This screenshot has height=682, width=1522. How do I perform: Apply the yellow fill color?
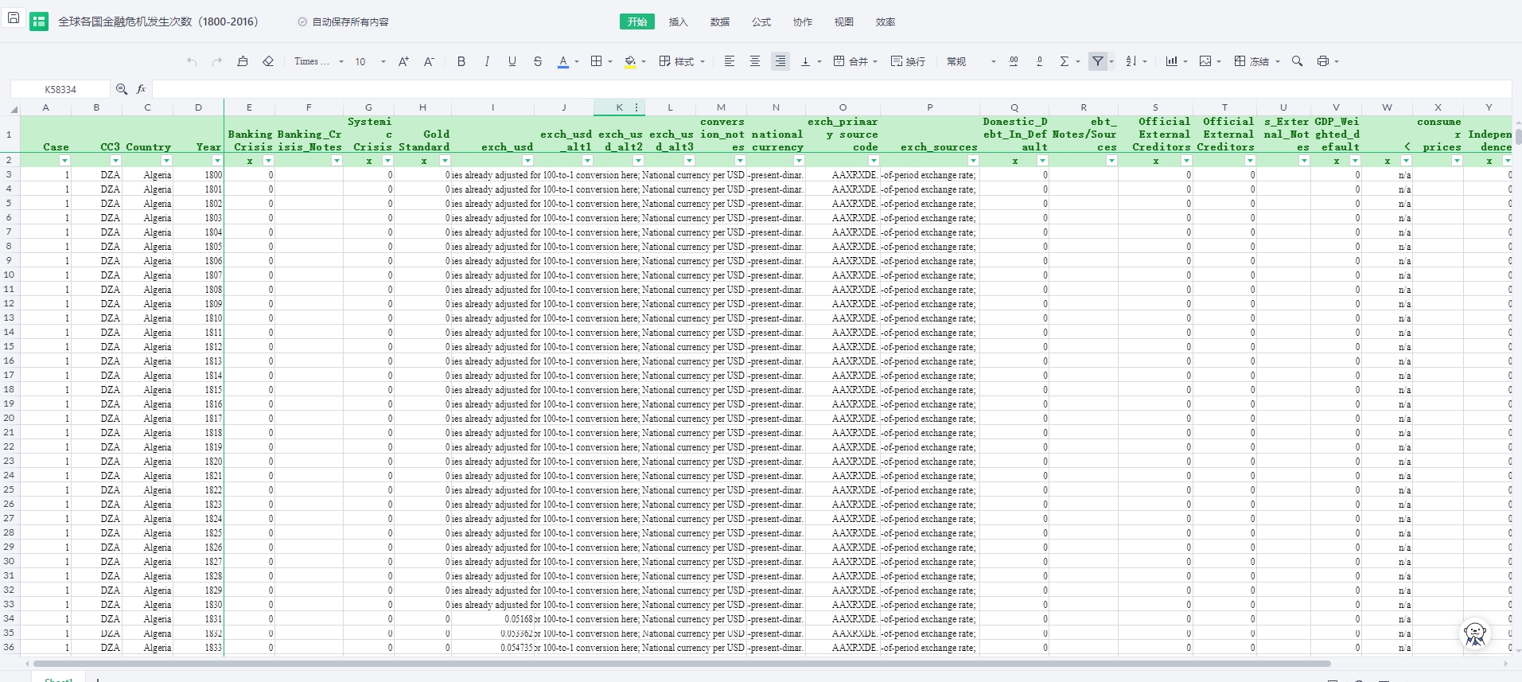click(630, 61)
